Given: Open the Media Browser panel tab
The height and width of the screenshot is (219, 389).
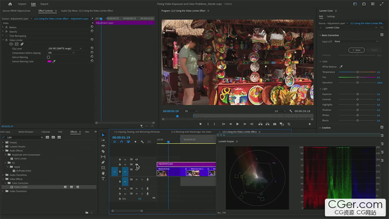Looking at the screenshot, I should (x=26, y=132).
